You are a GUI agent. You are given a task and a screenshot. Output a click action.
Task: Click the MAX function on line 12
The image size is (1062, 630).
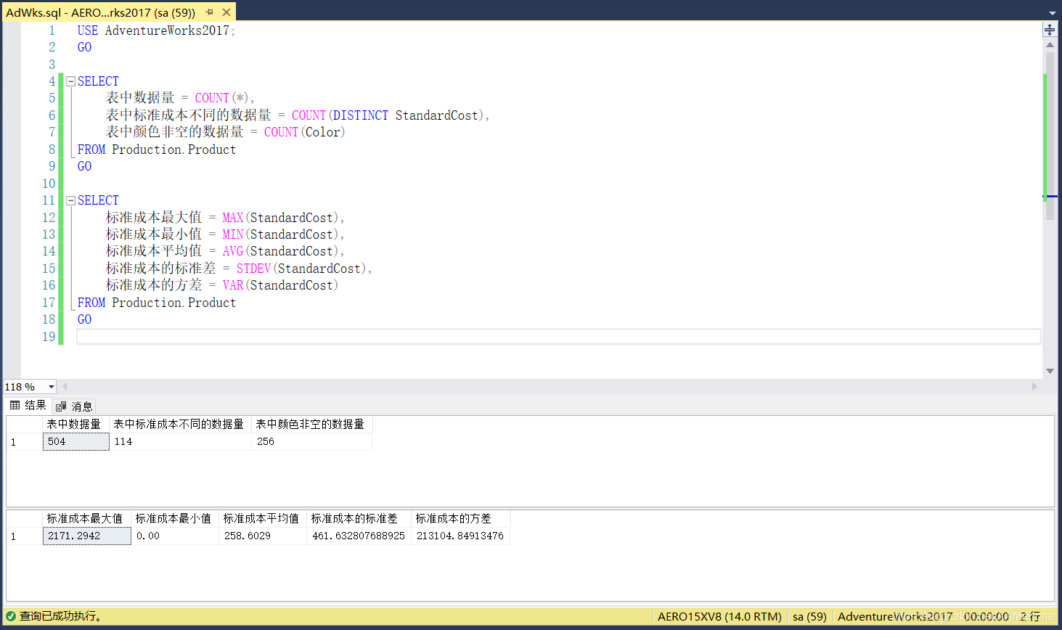pos(233,218)
